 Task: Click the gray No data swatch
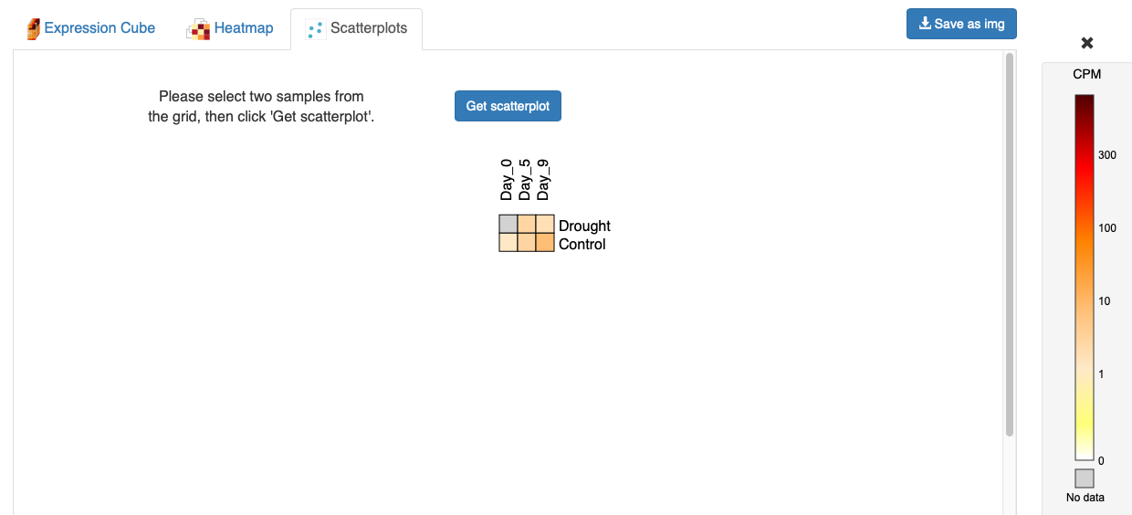[x=1085, y=478]
